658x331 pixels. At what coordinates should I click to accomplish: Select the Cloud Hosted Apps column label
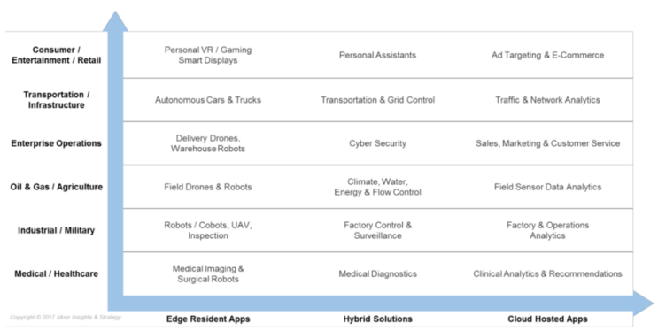[x=547, y=319]
